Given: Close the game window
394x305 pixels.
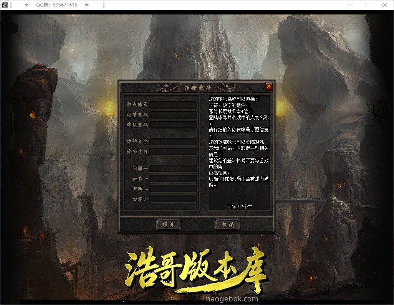Looking at the screenshot, I should (385, 5).
